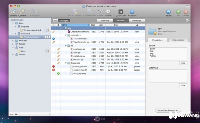This screenshot has width=200, height=123.
Task: Click the property pencil icon for employee.py
Action: click(x=58, y=49)
